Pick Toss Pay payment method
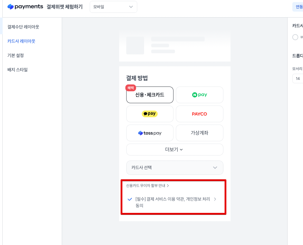Image resolution: width=303 pixels, height=245 pixels. pos(150,133)
